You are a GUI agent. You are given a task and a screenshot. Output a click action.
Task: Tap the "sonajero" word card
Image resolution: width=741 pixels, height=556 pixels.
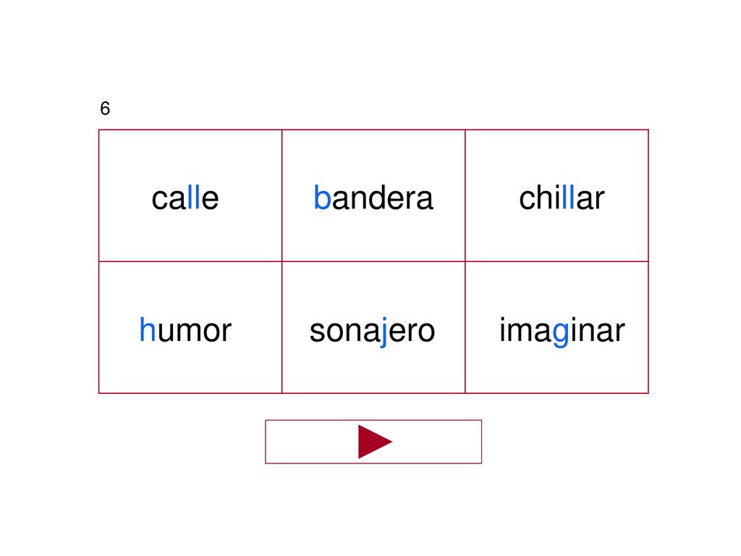click(x=373, y=327)
